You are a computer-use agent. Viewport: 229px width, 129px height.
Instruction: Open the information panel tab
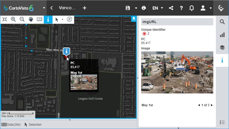pos(222,60)
